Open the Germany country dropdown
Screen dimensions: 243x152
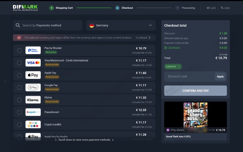click(x=121, y=25)
